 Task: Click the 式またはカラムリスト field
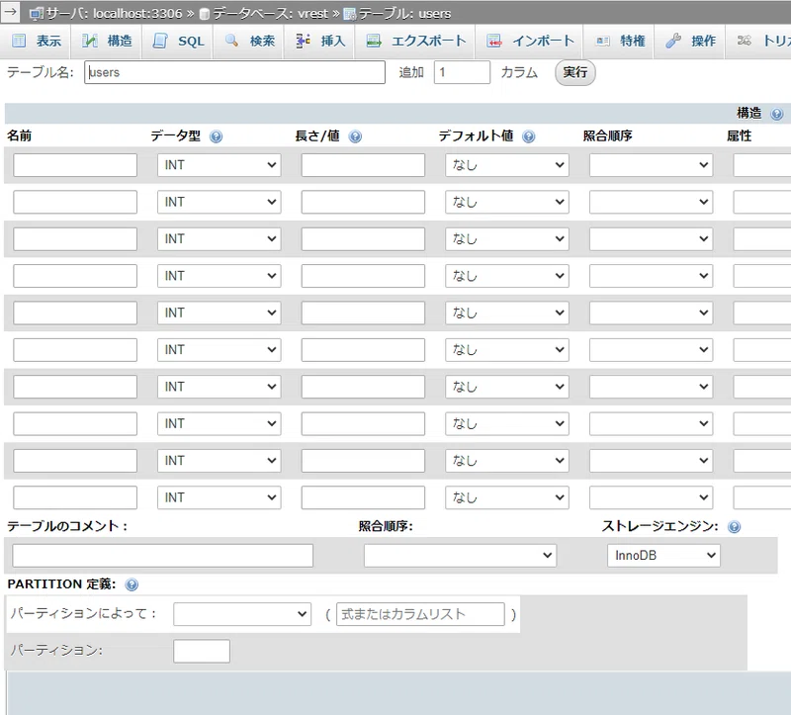[x=420, y=614]
